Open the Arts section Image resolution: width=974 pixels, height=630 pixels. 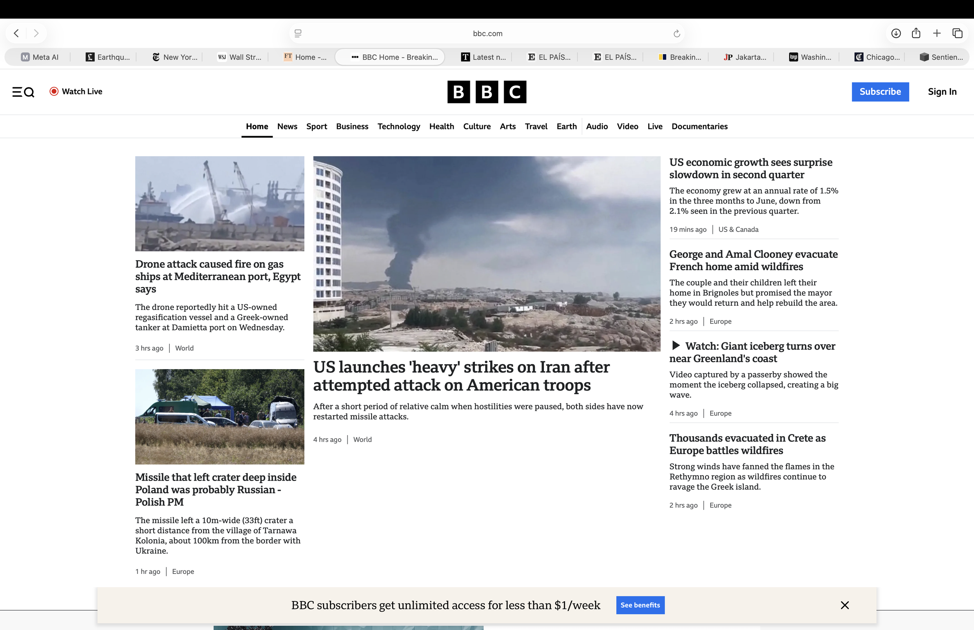[x=508, y=126]
